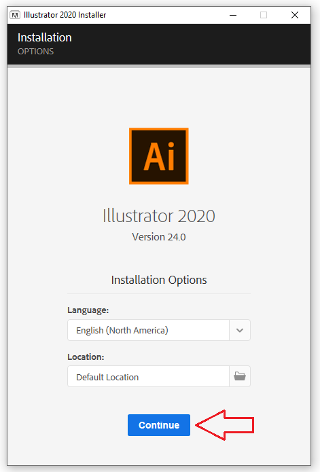Viewport: 320px width, 472px height.
Task: Click the Installation Options heading
Action: pyautogui.click(x=159, y=280)
